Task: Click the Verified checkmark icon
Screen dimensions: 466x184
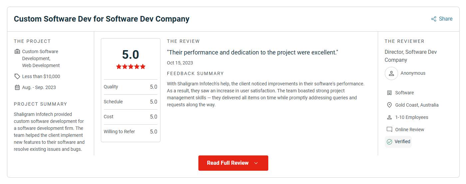Action: click(389, 142)
